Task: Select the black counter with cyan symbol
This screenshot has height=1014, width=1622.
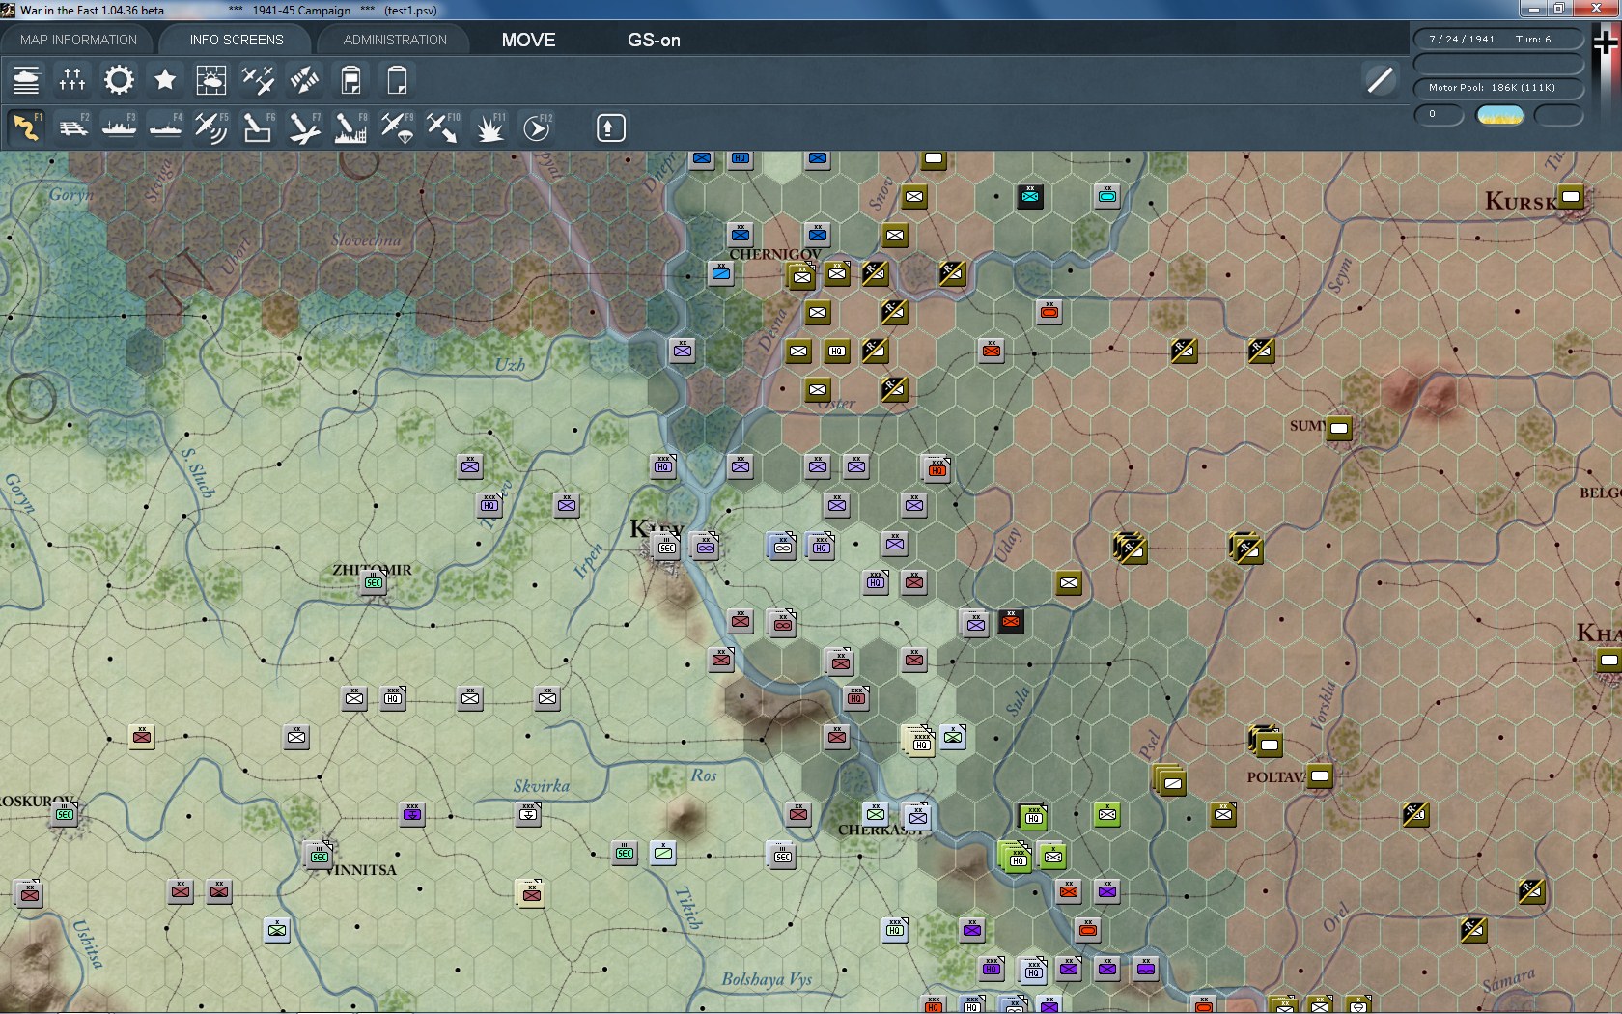Action: [1030, 196]
